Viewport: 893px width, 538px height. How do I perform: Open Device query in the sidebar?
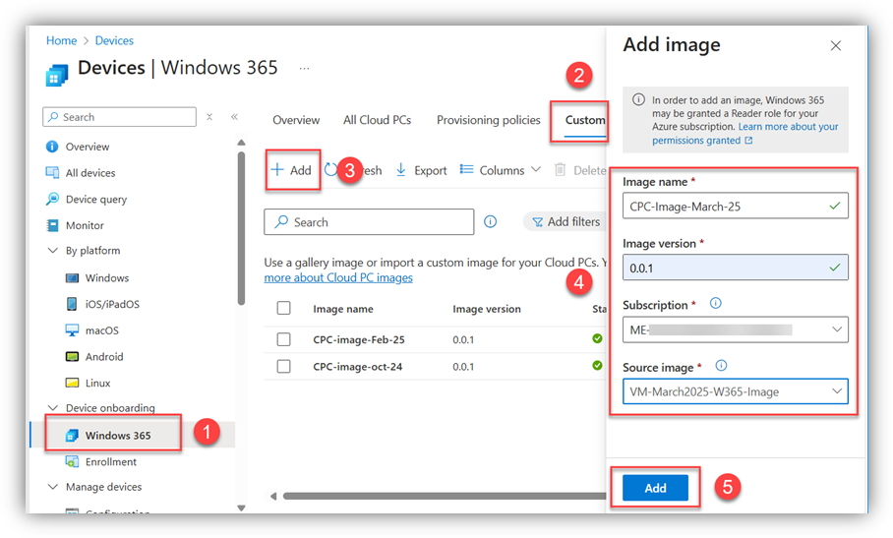tap(96, 200)
